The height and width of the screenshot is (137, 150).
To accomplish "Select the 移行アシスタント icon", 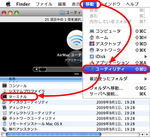I will [5, 129].
